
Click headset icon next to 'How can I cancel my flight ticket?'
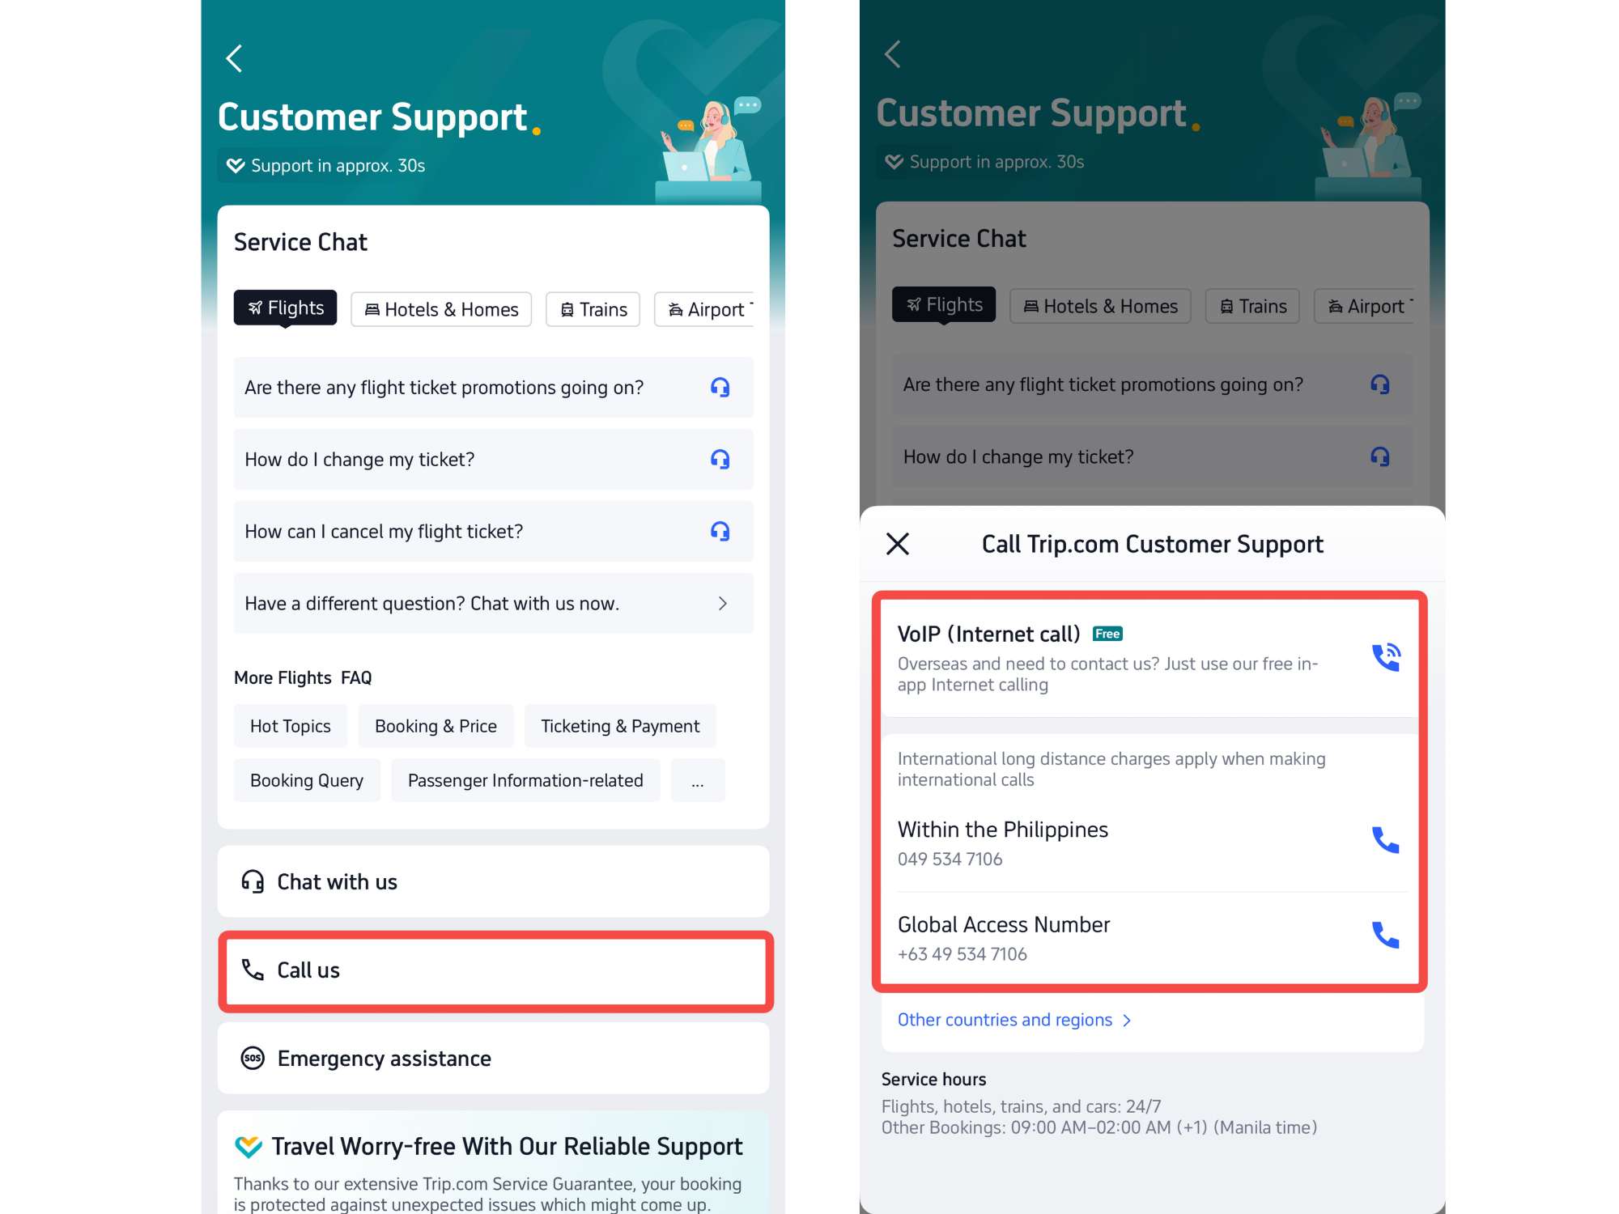(x=720, y=532)
